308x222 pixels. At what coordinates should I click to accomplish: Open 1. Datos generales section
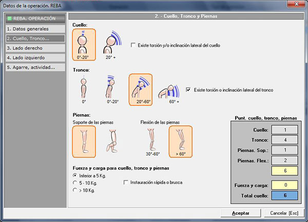(x=35, y=29)
